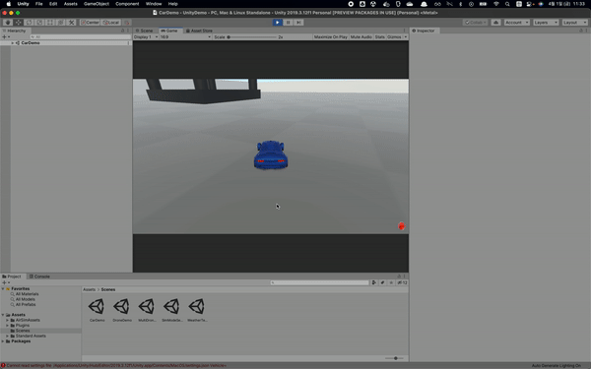Enable Maximize On Play
The height and width of the screenshot is (369, 591).
[331, 37]
